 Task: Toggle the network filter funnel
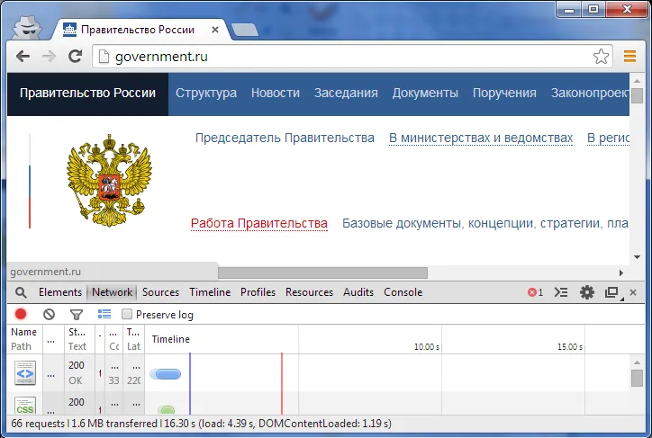[76, 315]
